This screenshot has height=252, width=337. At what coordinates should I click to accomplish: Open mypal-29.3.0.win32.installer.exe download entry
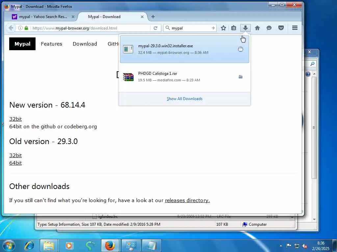(184, 49)
